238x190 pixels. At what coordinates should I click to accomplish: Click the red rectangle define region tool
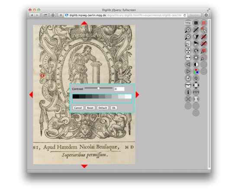click(x=204, y=23)
